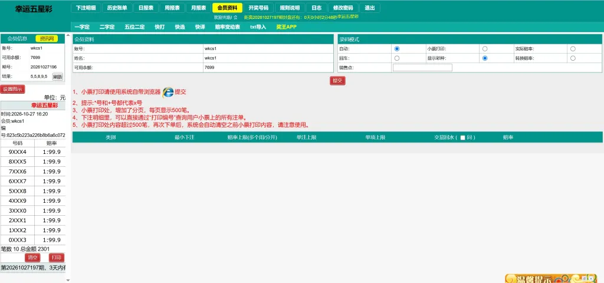Click the yellow 资讯网 button
The width and height of the screenshot is (604, 283).
point(47,38)
